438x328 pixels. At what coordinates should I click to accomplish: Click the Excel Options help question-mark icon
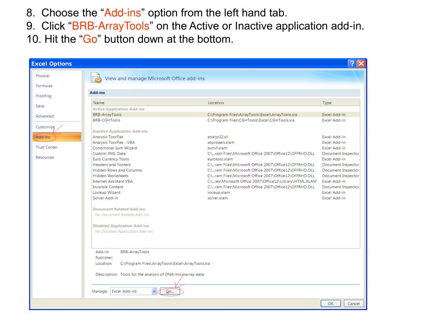352,63
